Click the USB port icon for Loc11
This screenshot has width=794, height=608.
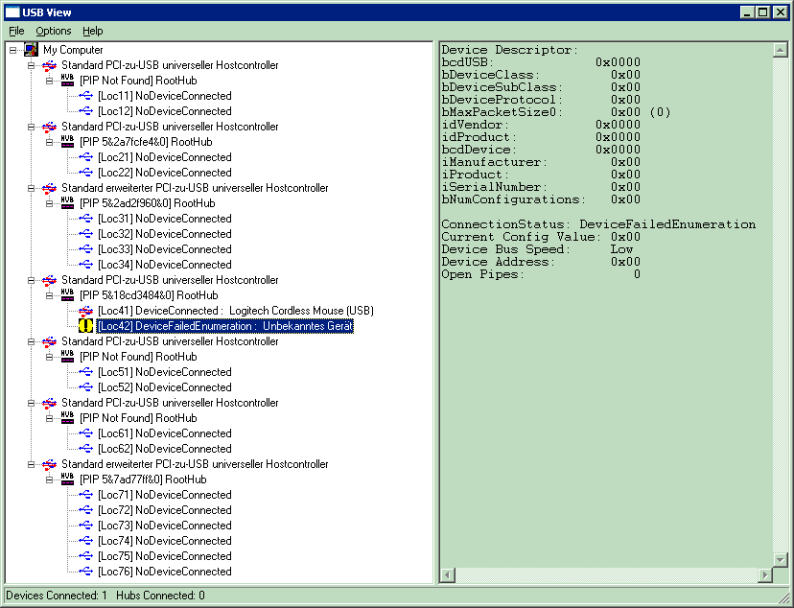[x=86, y=96]
